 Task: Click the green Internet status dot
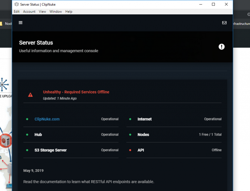[130, 119]
